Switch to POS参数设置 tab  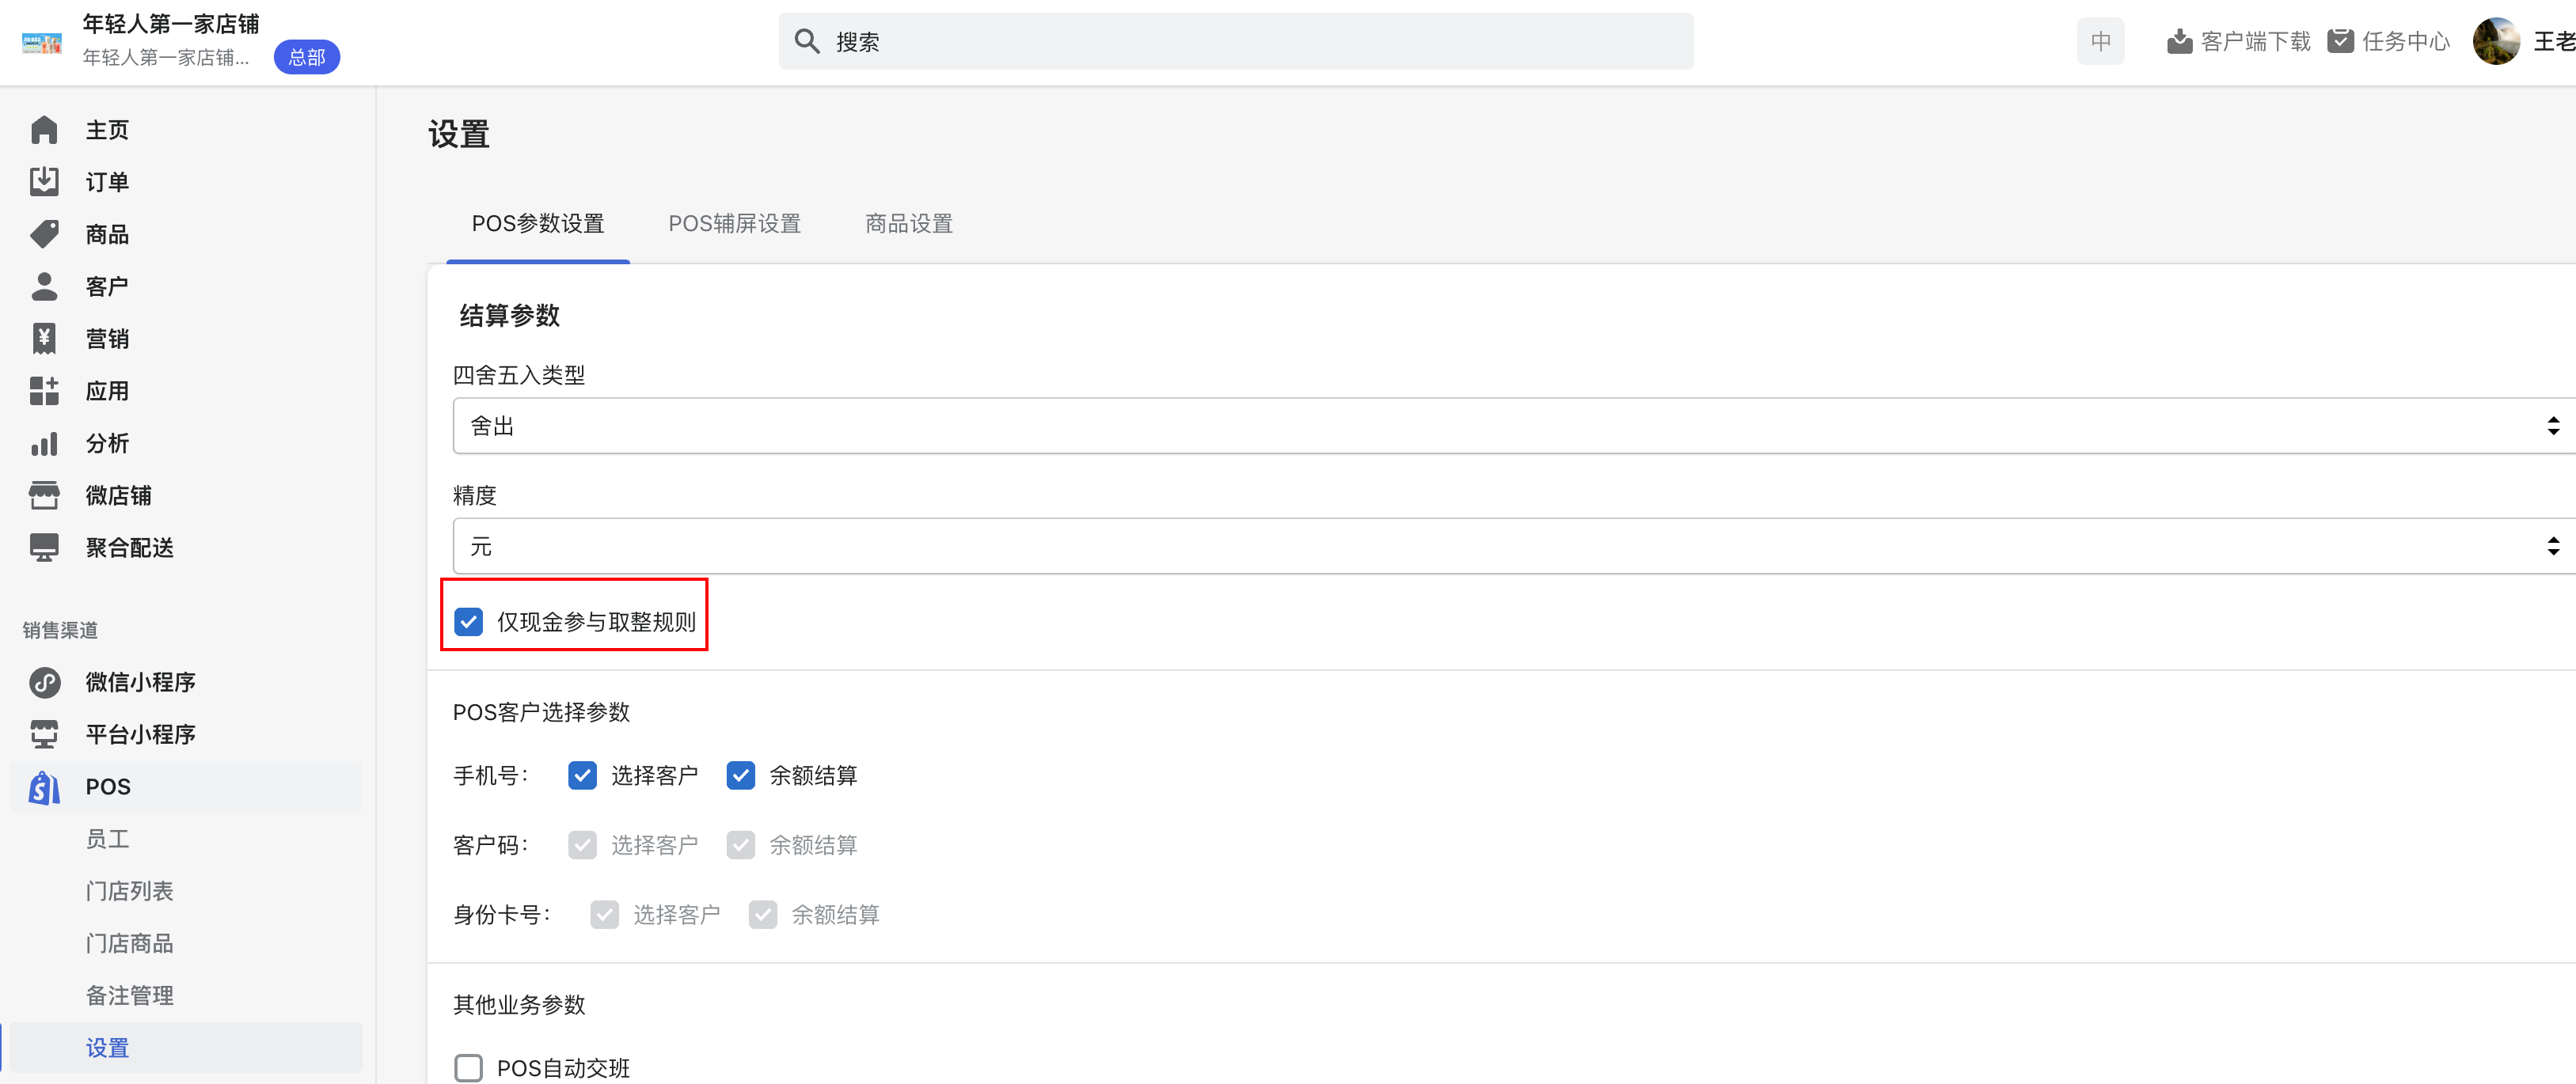point(538,224)
